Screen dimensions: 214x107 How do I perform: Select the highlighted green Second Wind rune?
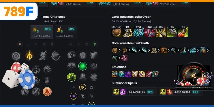click(83, 66)
